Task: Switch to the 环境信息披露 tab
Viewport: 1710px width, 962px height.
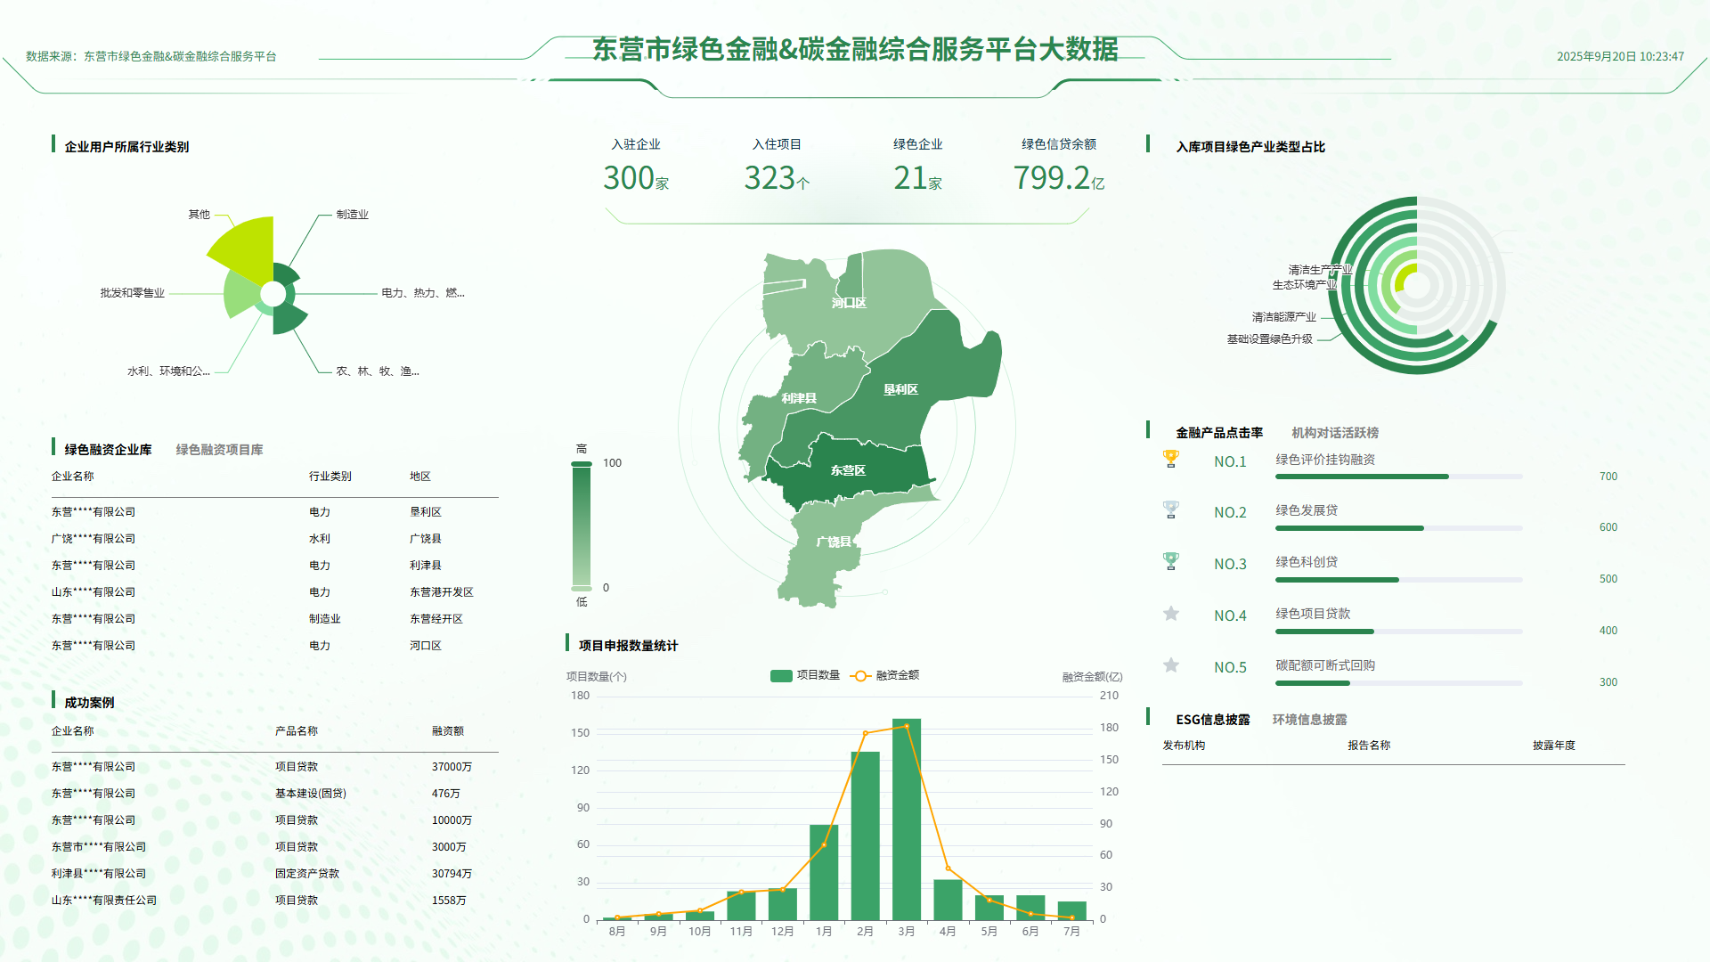Action: [1311, 719]
